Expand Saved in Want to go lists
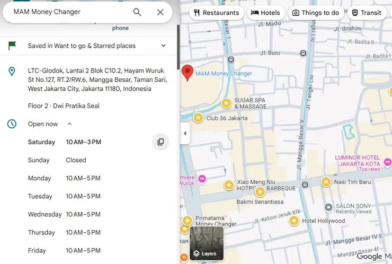 tap(163, 46)
